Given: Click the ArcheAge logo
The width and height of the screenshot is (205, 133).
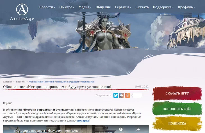Looking at the screenshot, I should tap(22, 12).
